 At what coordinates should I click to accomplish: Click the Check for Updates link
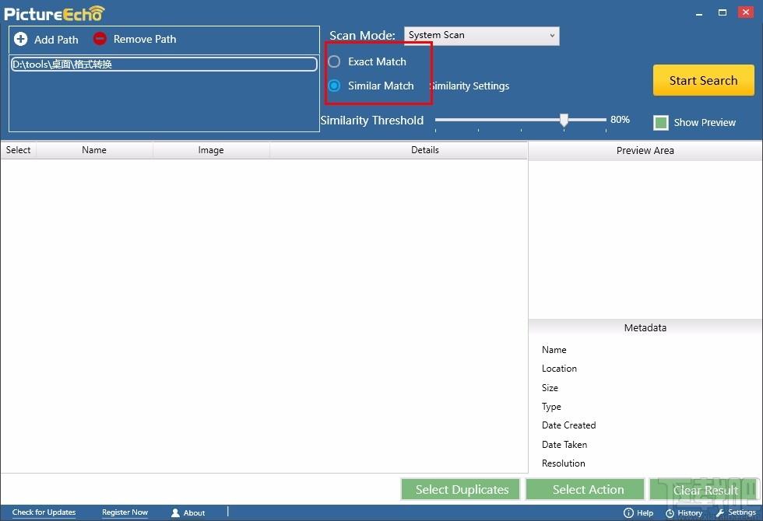click(44, 512)
